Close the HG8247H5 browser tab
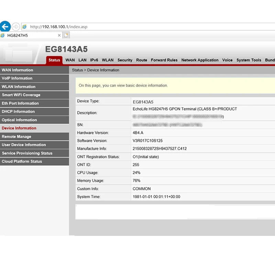This screenshot has width=275, height=275. 59,35
